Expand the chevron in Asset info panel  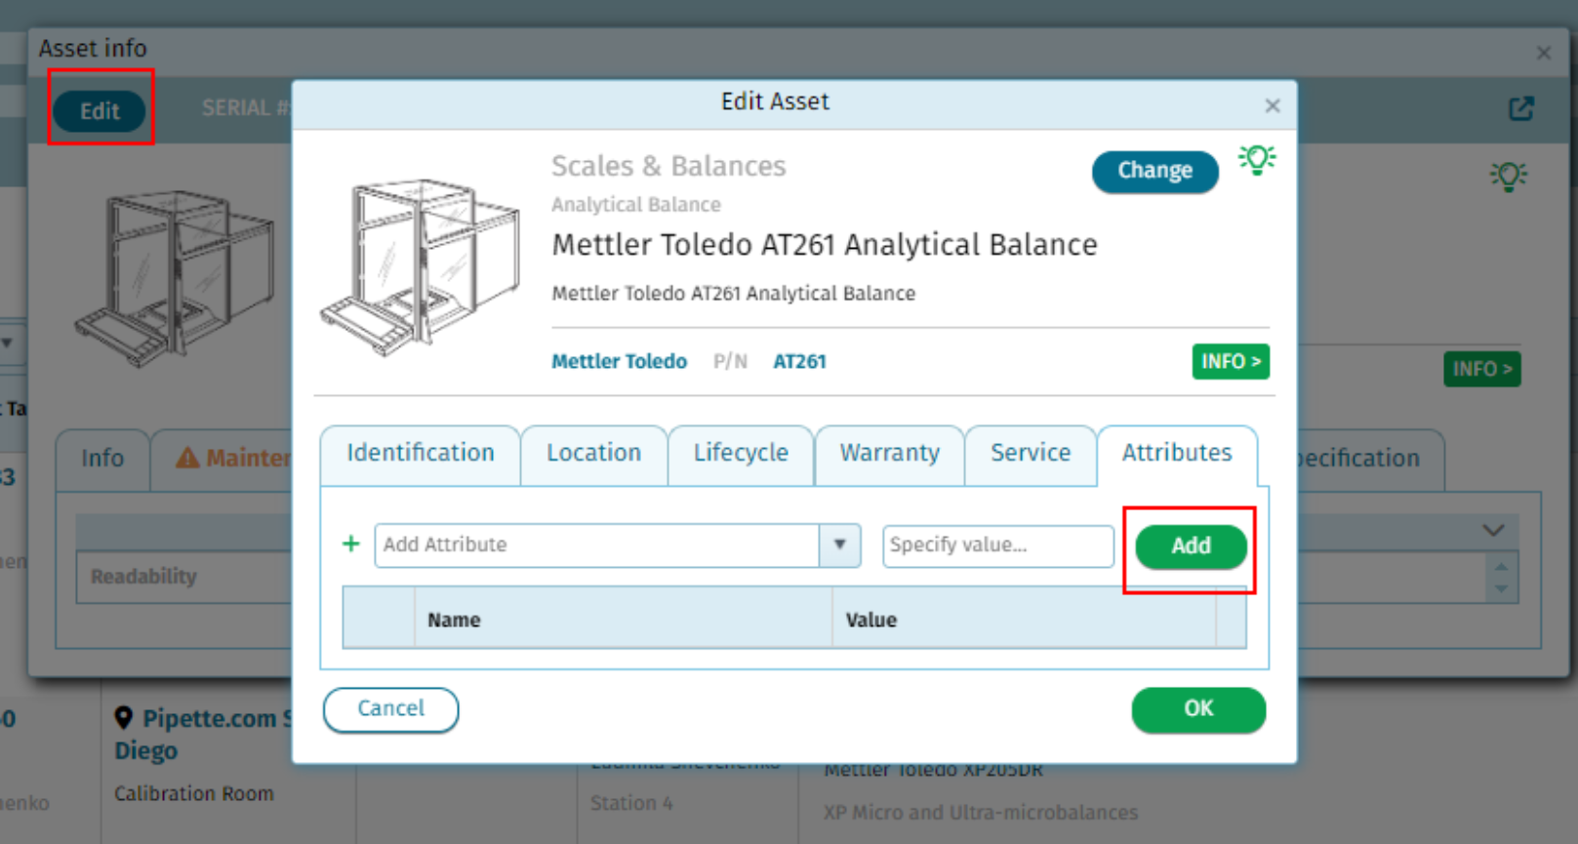click(x=1493, y=531)
